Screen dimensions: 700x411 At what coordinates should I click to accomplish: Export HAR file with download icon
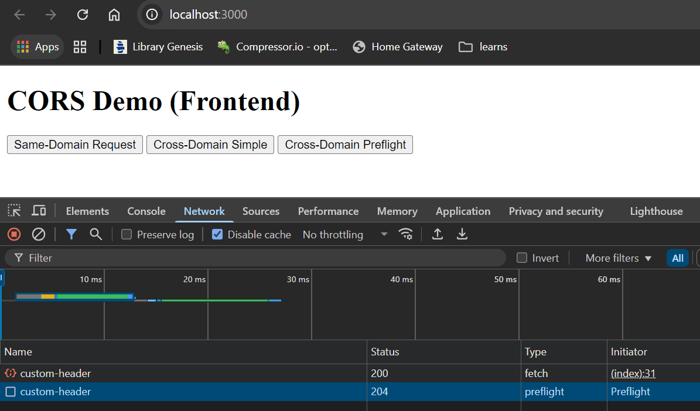pyautogui.click(x=462, y=235)
